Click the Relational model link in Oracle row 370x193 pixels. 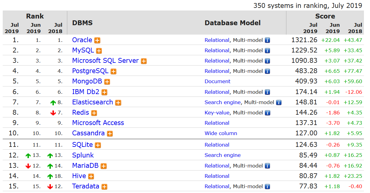217,40
